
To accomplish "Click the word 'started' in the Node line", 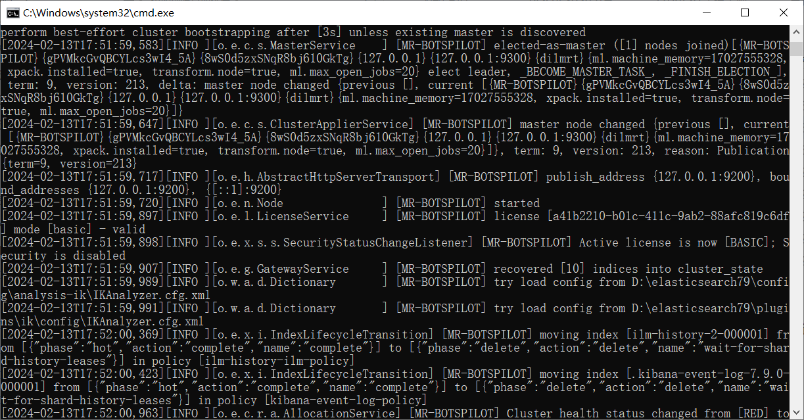I will click(517, 203).
